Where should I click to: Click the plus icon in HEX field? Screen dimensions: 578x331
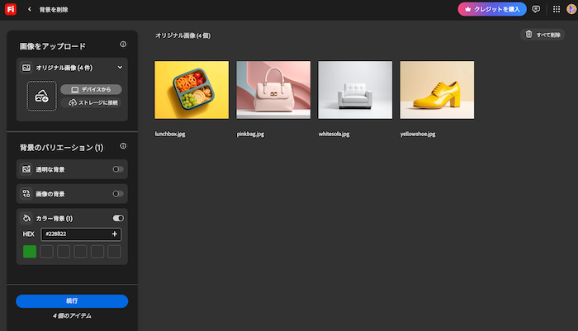coord(115,234)
